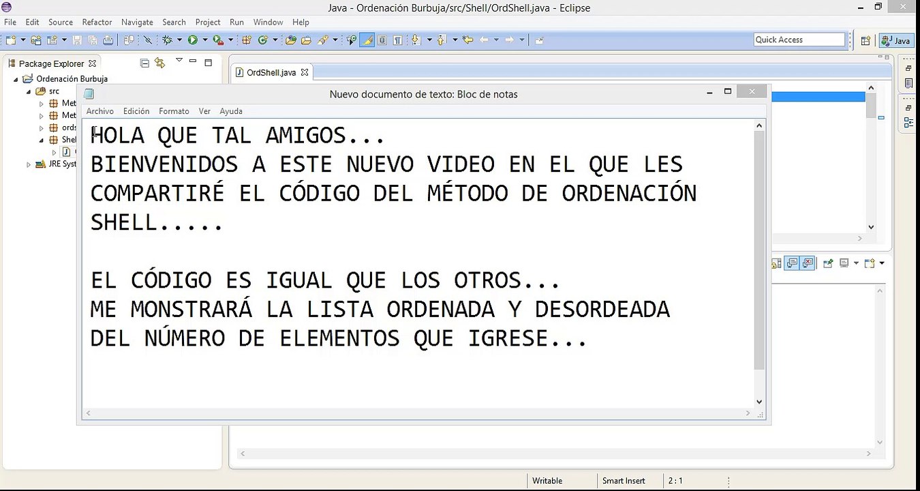The width and height of the screenshot is (920, 491).
Task: Open the External Tools dropdown arrow
Action: [x=231, y=40]
